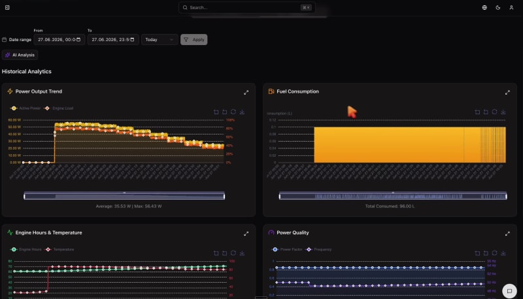523x299 pixels.
Task: Toggle the Engine Hours legend series
Action: click(26, 249)
